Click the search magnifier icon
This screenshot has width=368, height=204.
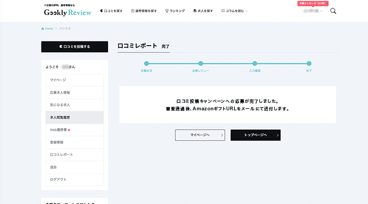click(x=333, y=11)
